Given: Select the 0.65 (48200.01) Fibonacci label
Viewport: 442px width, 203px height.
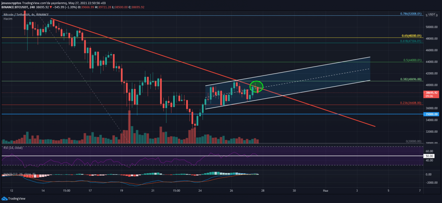Looking at the screenshot, I should point(412,35).
